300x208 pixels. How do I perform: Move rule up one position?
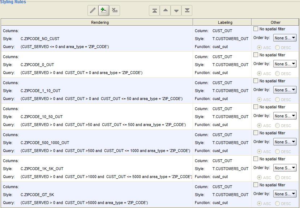(x=165, y=10)
